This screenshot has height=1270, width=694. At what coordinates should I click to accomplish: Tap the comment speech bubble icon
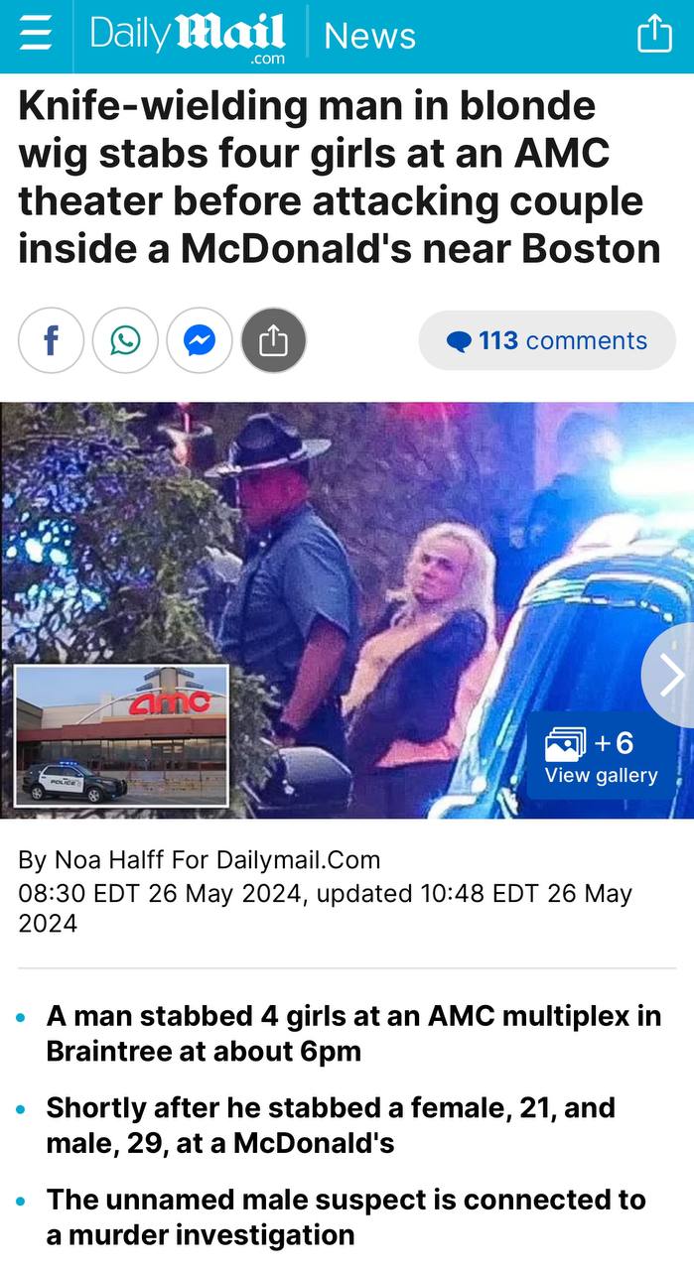tap(459, 342)
